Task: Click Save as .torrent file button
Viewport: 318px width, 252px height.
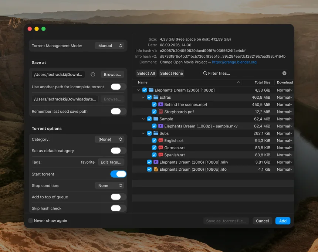Action: pos(226,221)
